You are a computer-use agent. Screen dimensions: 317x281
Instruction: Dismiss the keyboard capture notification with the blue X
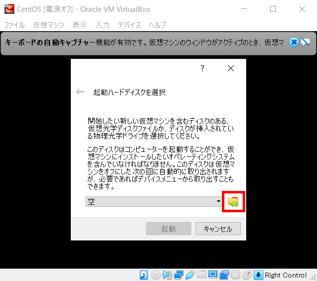tap(294, 42)
